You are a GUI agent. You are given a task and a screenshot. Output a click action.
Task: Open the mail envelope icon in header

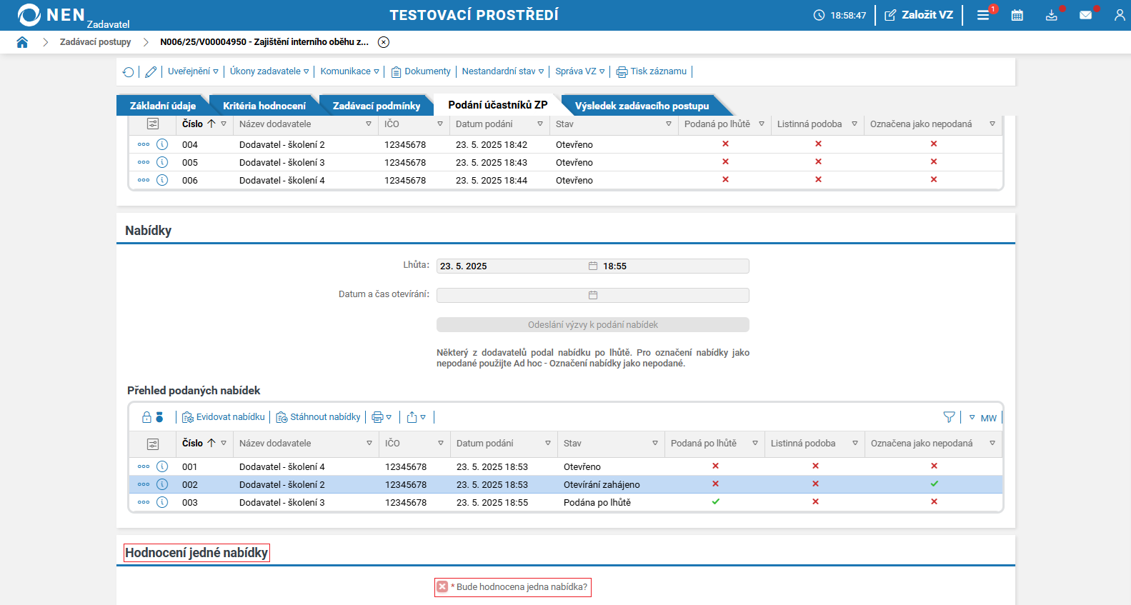(1085, 15)
